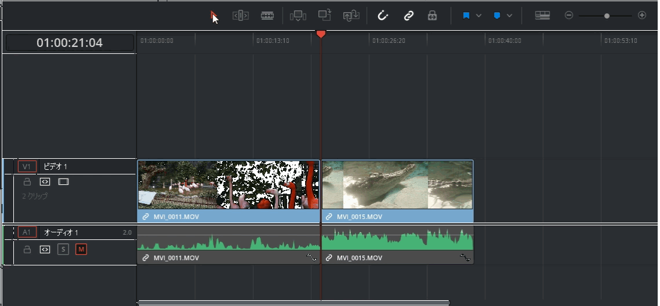Toggle timeline snapping magnet icon
Image resolution: width=660 pixels, height=306 pixels.
pyautogui.click(x=382, y=16)
